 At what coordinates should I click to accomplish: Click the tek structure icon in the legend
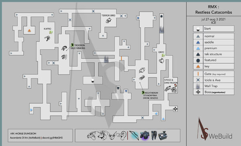[x=198, y=54]
